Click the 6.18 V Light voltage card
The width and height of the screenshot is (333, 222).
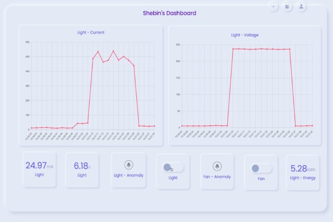(82, 169)
